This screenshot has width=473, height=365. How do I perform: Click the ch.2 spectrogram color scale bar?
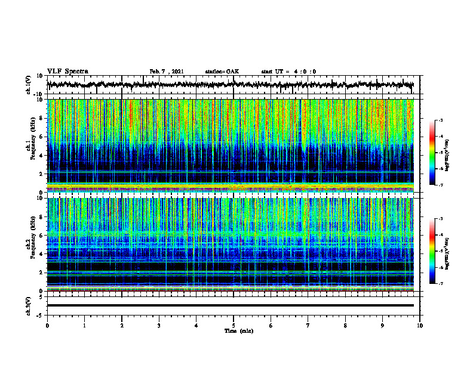tap(432, 251)
